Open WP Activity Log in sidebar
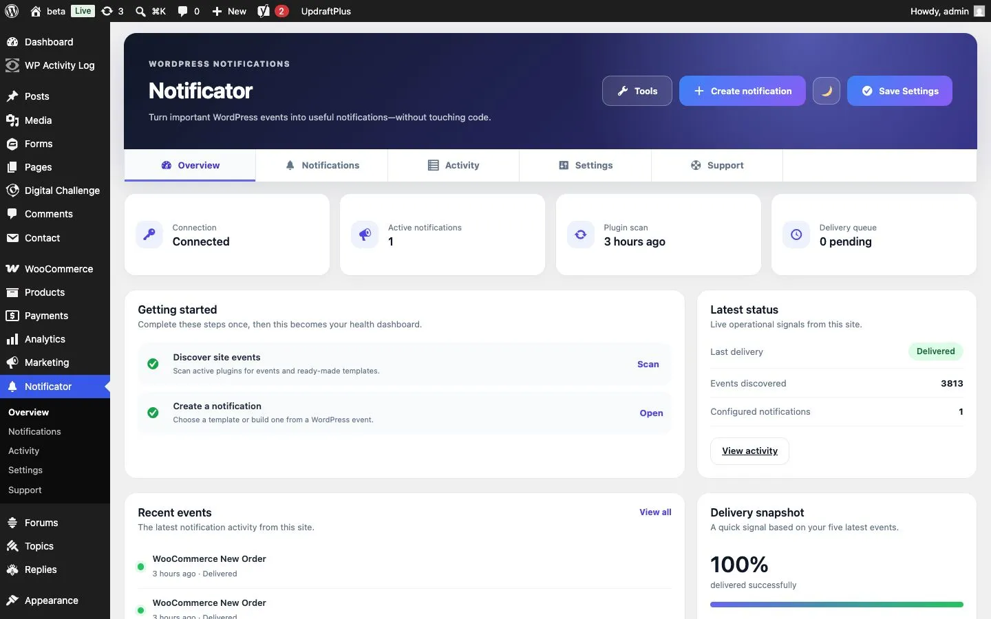Screen dimensions: 991x619 55,65
